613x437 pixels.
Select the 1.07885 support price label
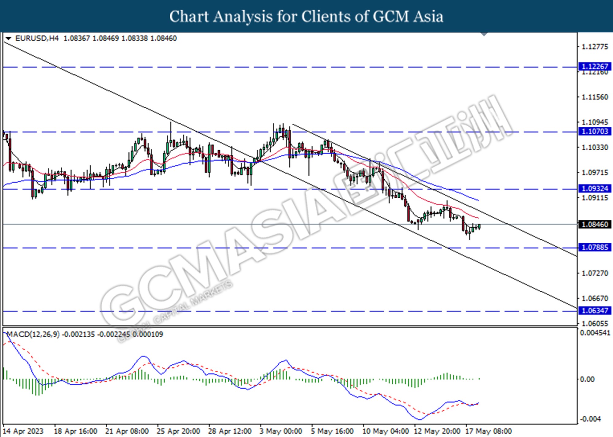pos(595,247)
